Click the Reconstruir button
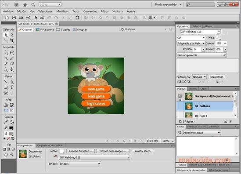 pos(216,77)
